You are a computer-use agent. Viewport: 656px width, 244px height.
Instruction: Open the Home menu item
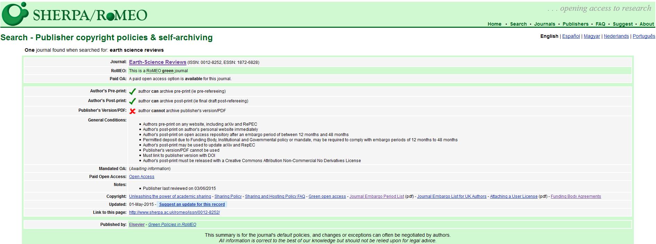494,24
